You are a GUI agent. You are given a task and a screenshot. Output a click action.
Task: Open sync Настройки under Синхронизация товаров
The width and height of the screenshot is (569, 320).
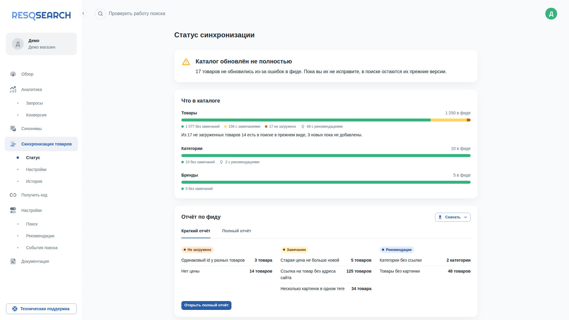tap(36, 169)
